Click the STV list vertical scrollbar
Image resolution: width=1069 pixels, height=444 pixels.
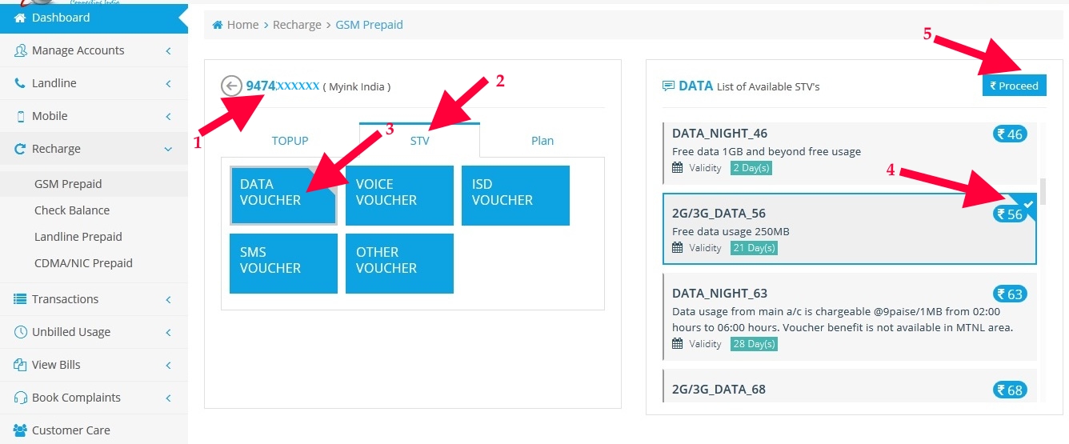(1042, 192)
